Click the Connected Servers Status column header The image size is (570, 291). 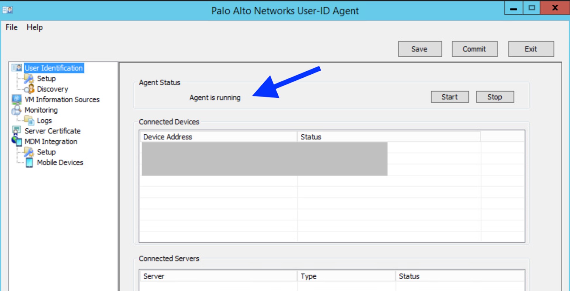click(x=460, y=276)
